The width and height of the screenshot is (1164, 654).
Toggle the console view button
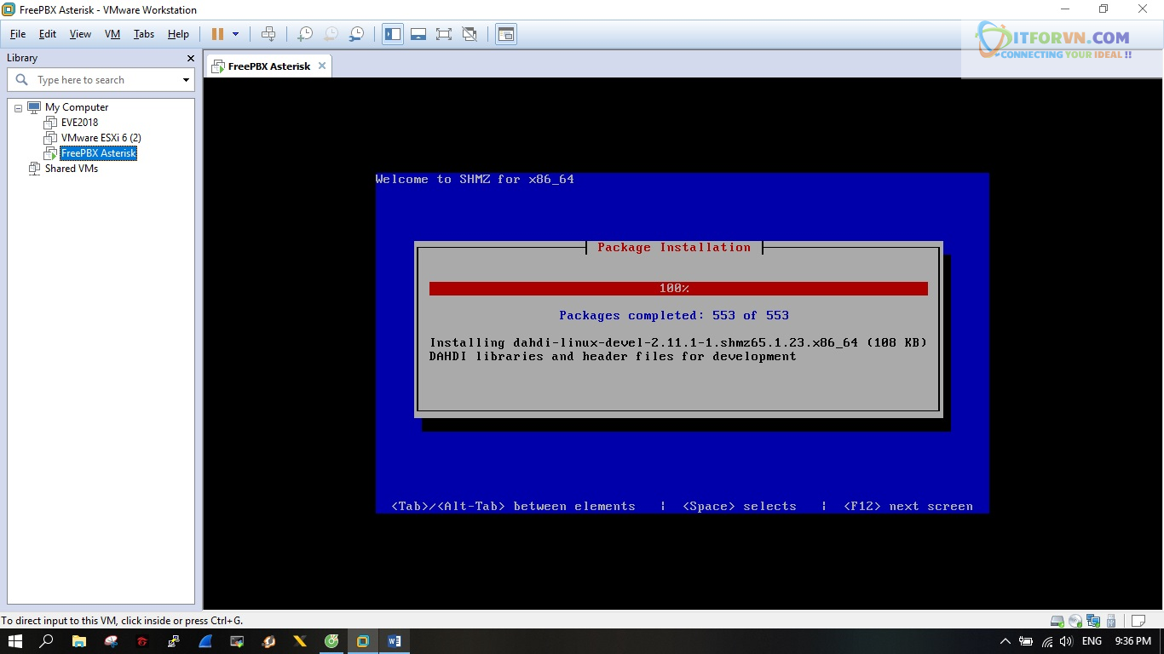coord(506,34)
